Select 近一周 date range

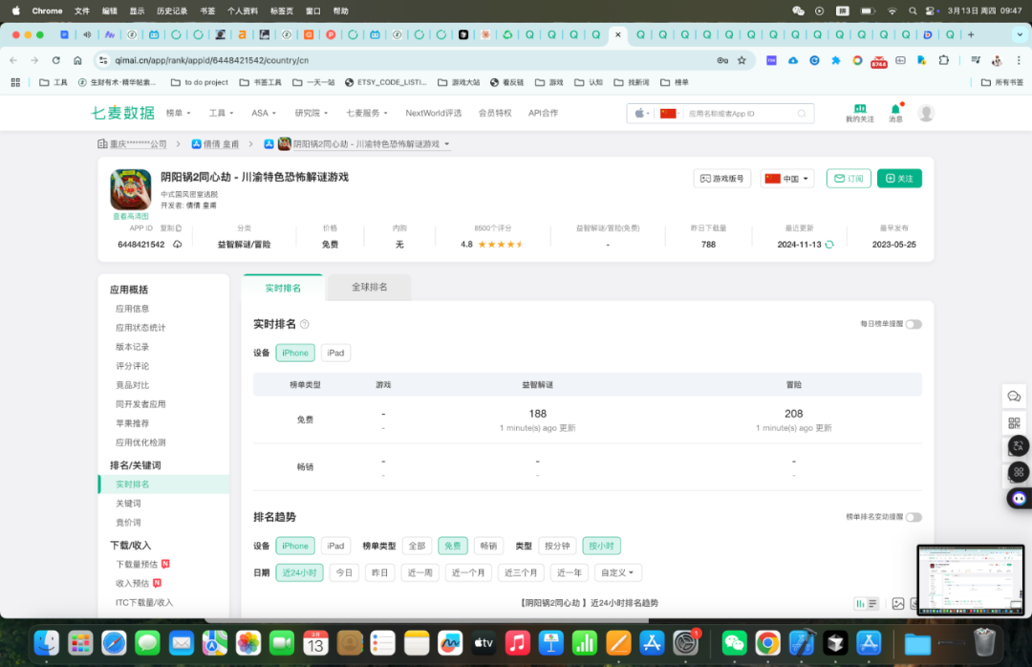419,572
